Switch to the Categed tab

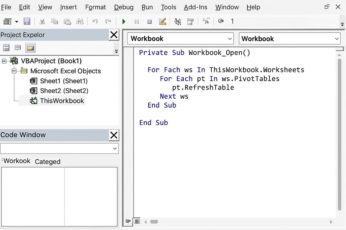(x=48, y=162)
